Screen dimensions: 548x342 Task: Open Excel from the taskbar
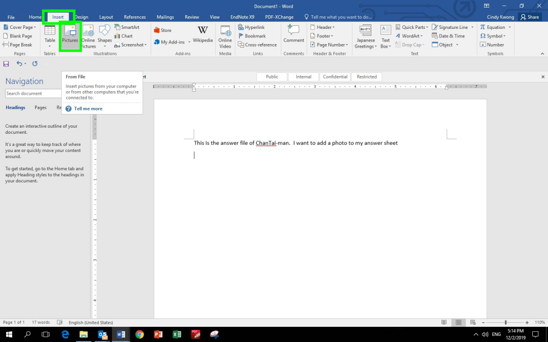click(x=177, y=334)
